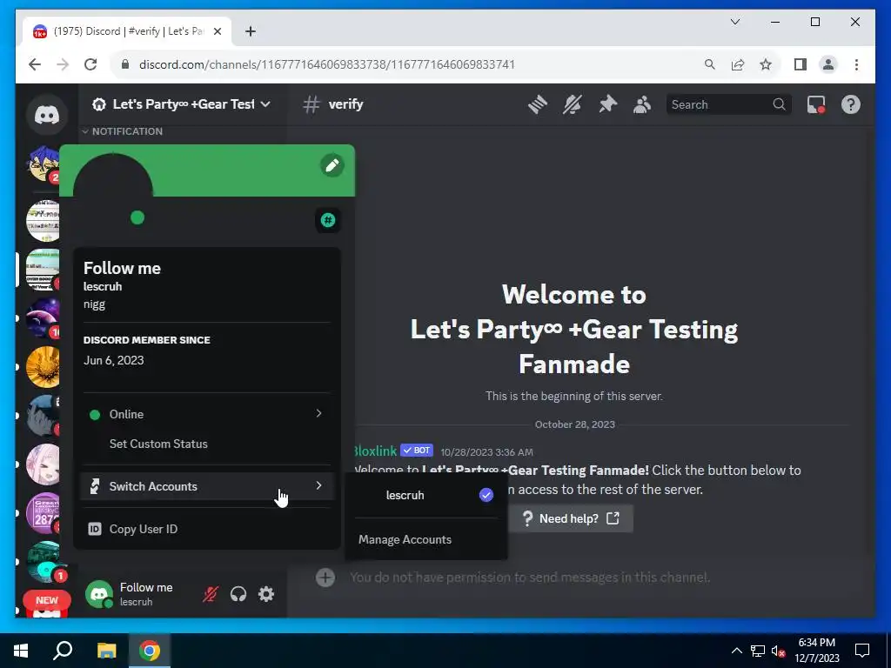Open the Discord inbox icon
This screenshot has width=891, height=668.
click(x=816, y=104)
